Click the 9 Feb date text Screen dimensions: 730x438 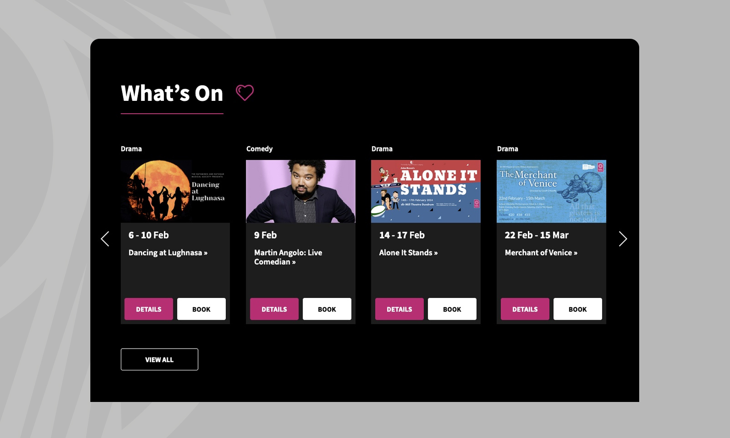point(266,235)
